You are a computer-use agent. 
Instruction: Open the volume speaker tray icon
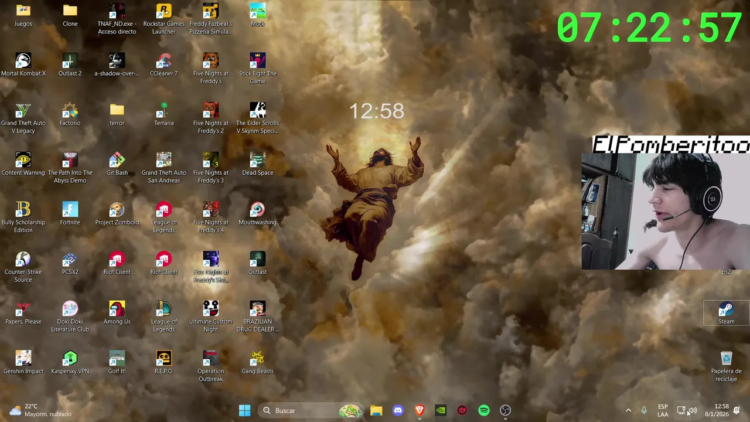coord(693,410)
